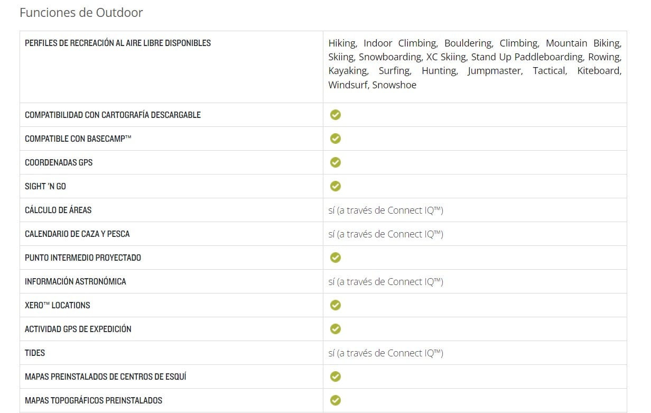Click Connect IQ text for Calendario de caza y pesca
The width and height of the screenshot is (651, 413).
click(x=386, y=234)
